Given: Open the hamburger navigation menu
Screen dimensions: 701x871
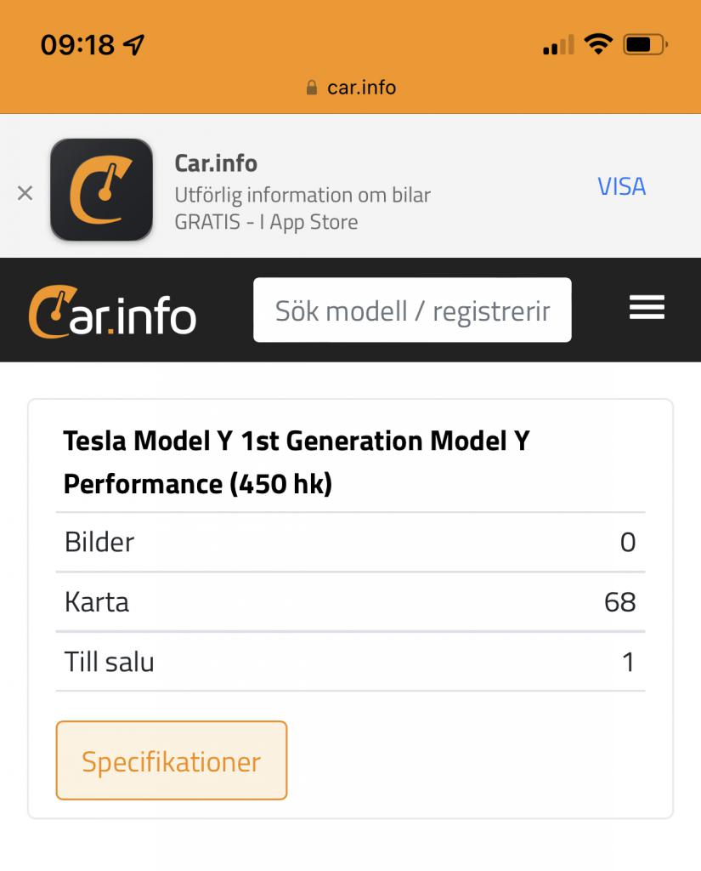Looking at the screenshot, I should [x=647, y=307].
